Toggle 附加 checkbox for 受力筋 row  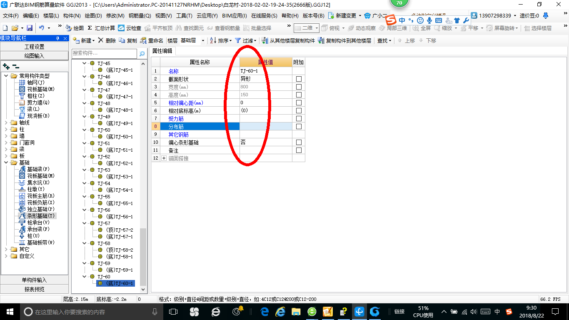[x=299, y=119]
